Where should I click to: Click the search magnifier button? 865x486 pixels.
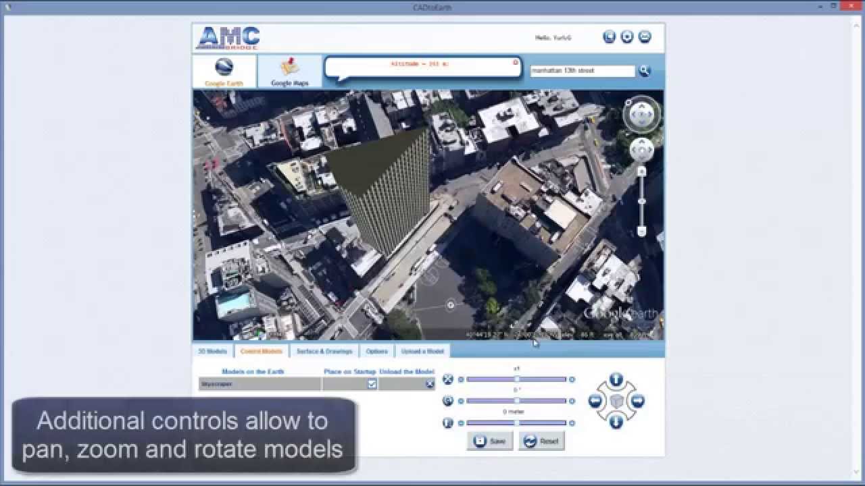pyautogui.click(x=645, y=70)
